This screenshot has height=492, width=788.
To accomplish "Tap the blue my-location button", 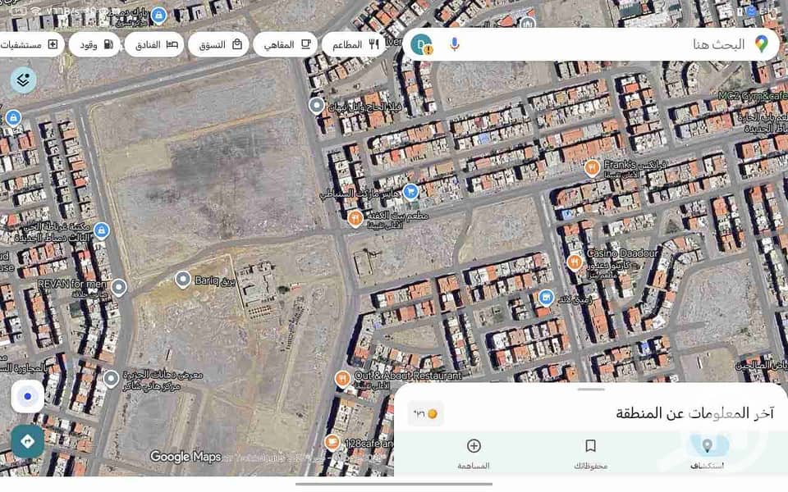I will point(27,397).
